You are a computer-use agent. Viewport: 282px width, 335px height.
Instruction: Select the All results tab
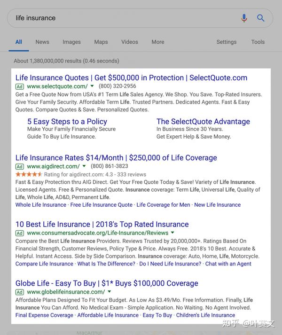click(19, 42)
